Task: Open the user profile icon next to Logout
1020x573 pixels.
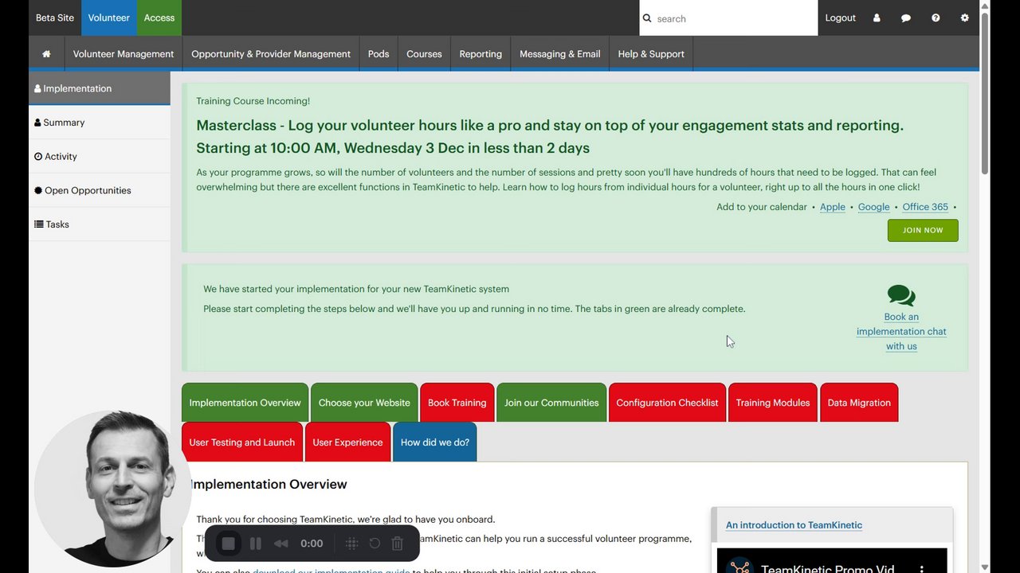Action: 877,18
